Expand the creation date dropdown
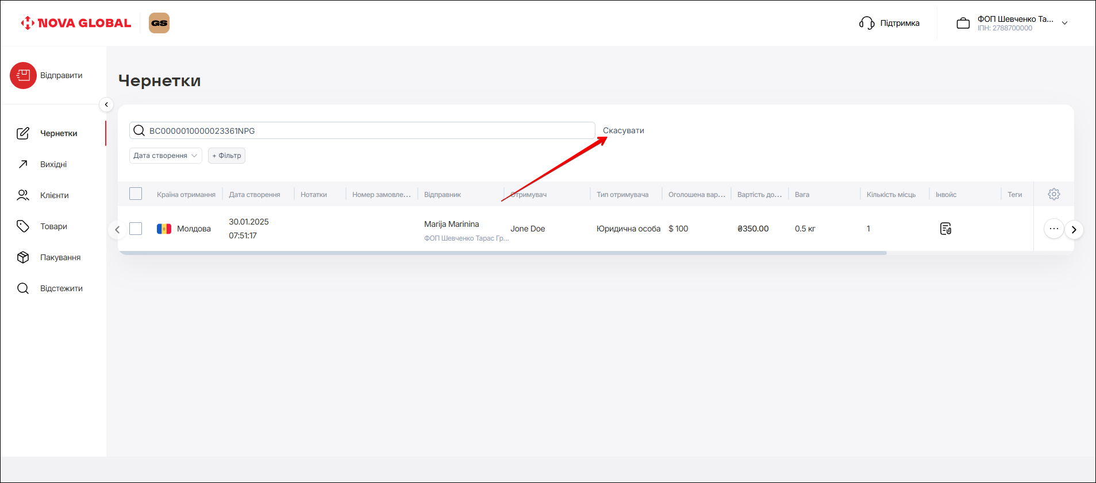Image resolution: width=1096 pixels, height=483 pixels. (166, 156)
